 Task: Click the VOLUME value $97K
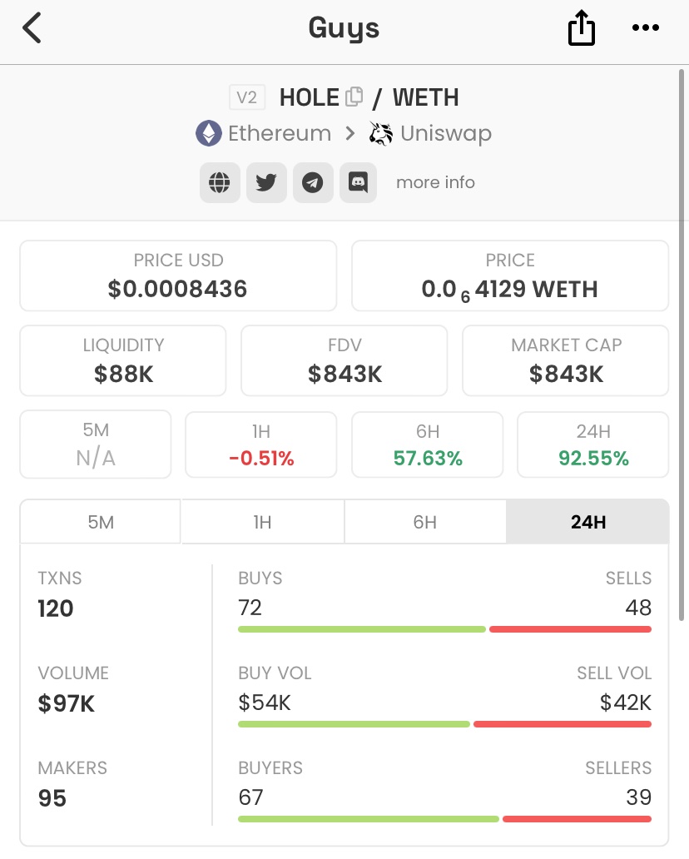click(67, 703)
